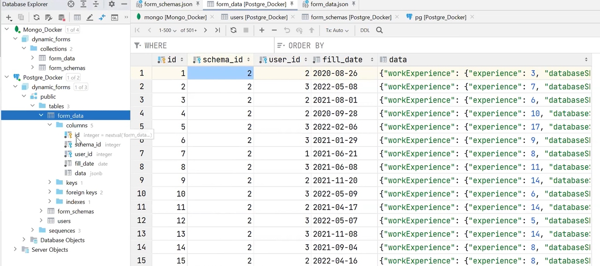Viewport: 600px width, 266px height.
Task: Open the 1-500 page size dropdown
Action: point(168,30)
